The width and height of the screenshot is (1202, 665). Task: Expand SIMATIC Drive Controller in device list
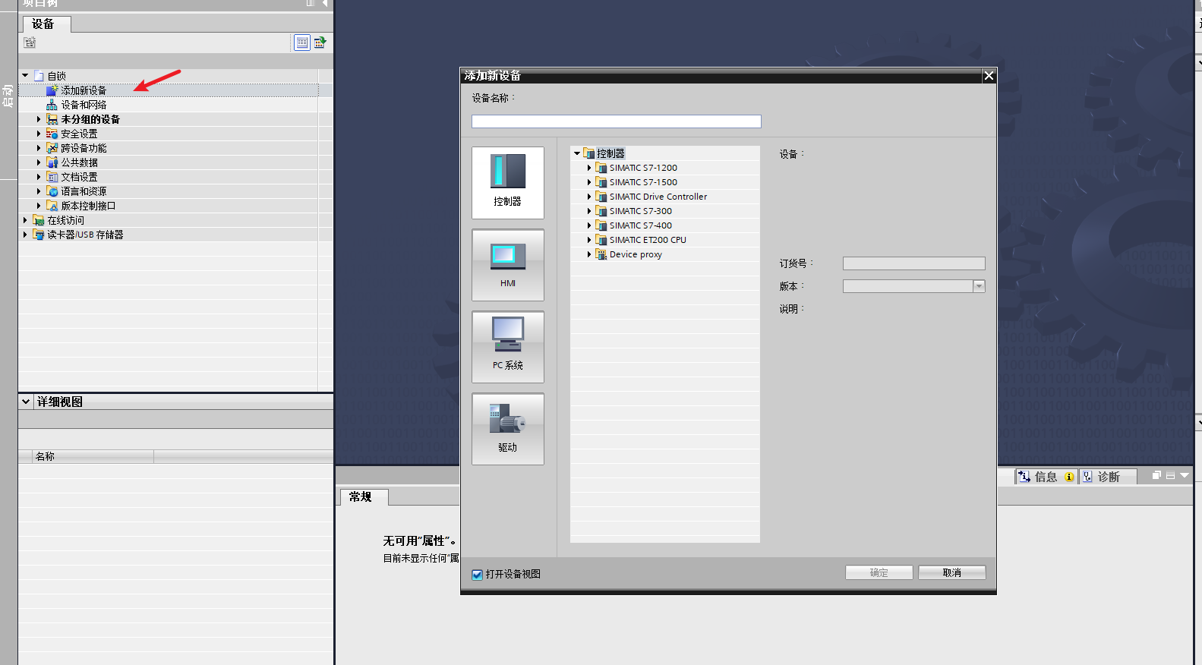coord(589,197)
